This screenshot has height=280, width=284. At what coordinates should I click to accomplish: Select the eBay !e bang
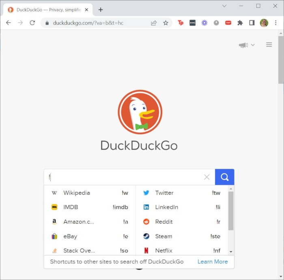coord(90,236)
